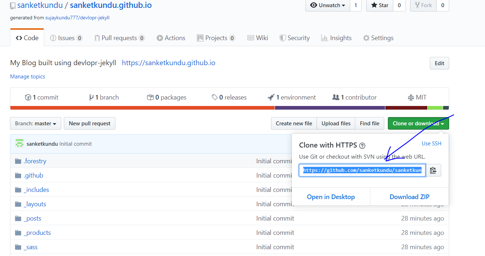Screen dimensions: 485x256
Task: Copy the clone URL using the clipboard icon
Action: click(433, 170)
